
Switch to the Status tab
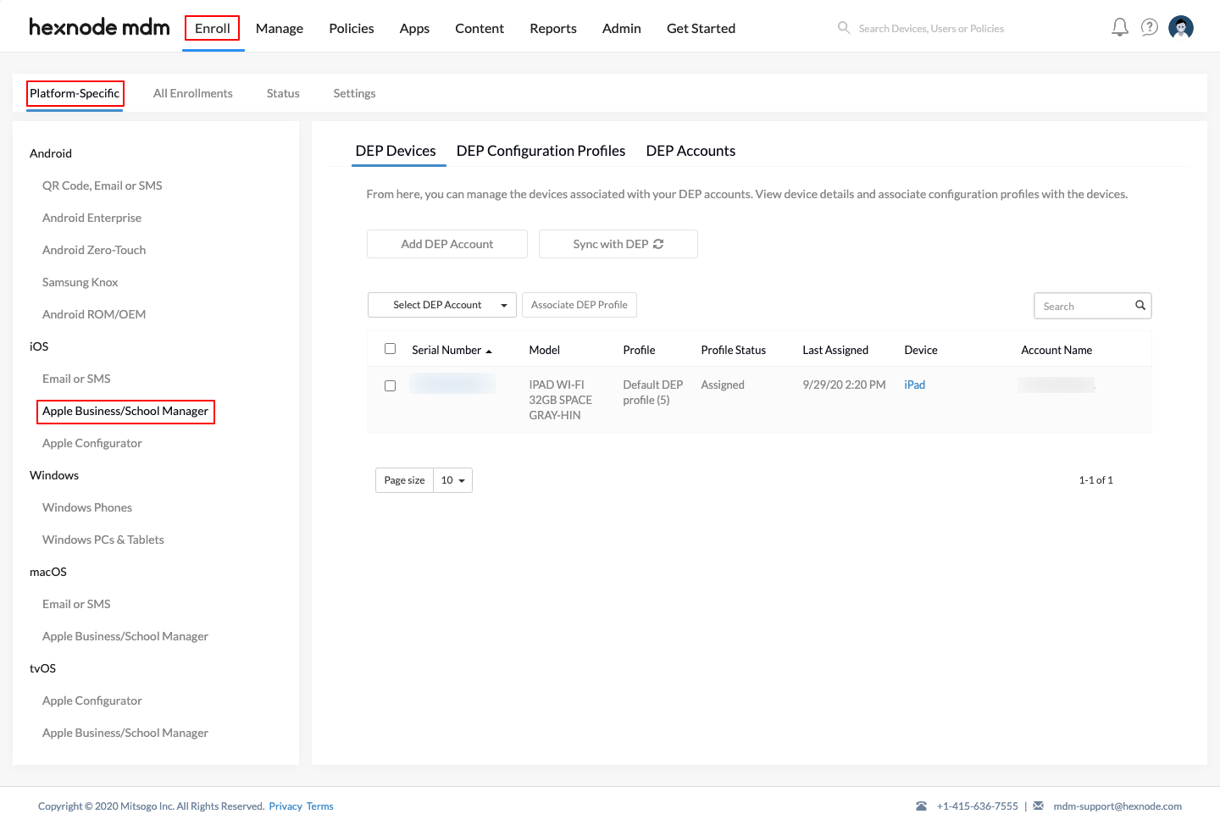coord(283,93)
